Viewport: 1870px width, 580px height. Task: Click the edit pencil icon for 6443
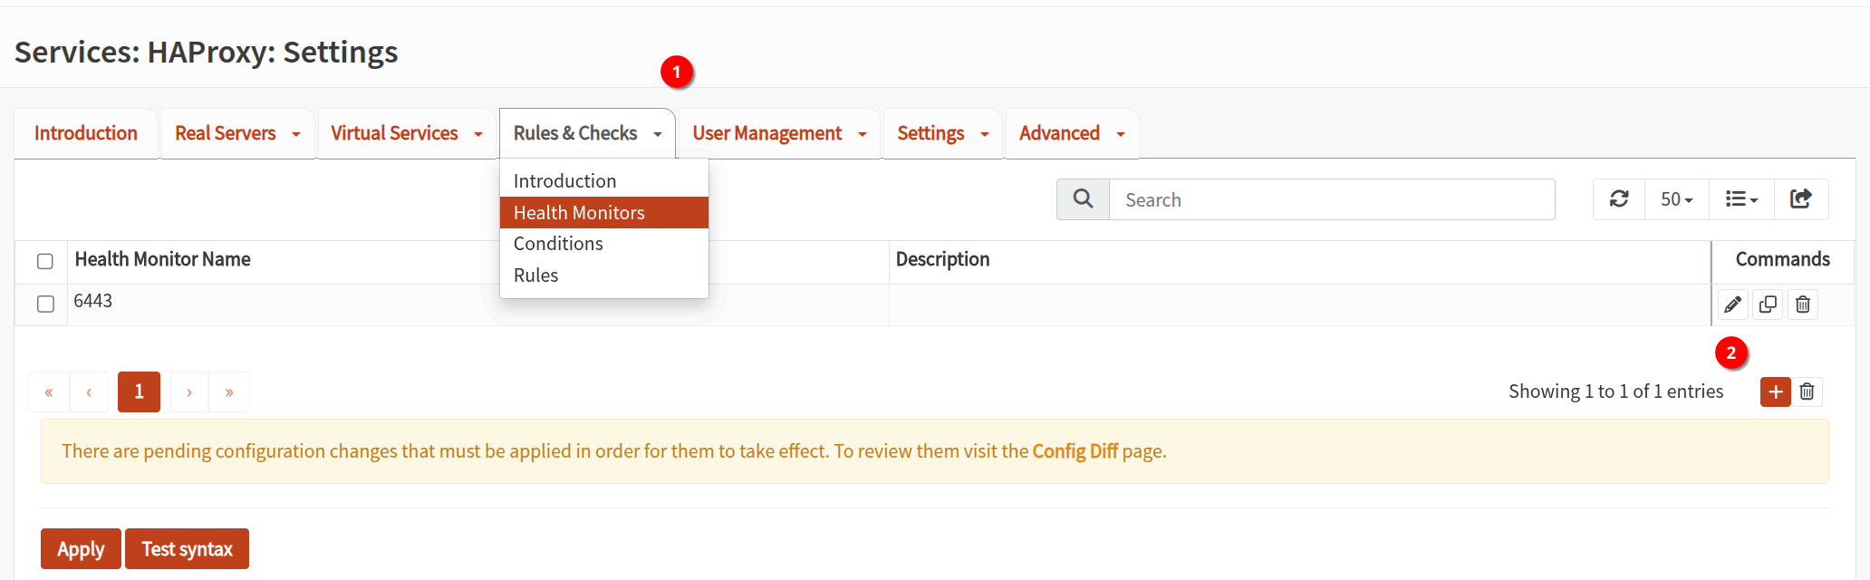pos(1732,304)
